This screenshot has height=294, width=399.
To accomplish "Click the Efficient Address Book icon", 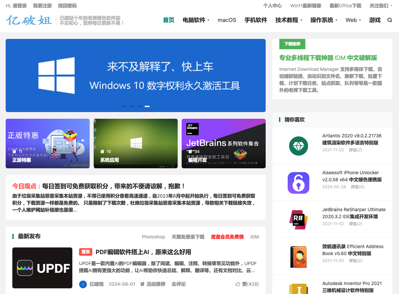I will click(x=298, y=257).
